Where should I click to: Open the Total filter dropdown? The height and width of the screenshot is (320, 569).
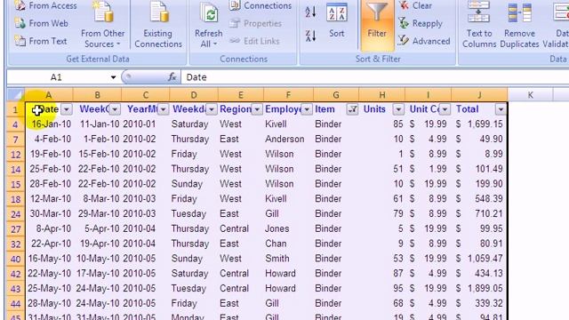[501, 109]
